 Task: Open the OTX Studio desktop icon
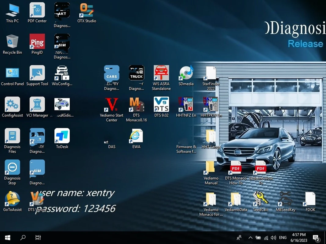(x=87, y=11)
